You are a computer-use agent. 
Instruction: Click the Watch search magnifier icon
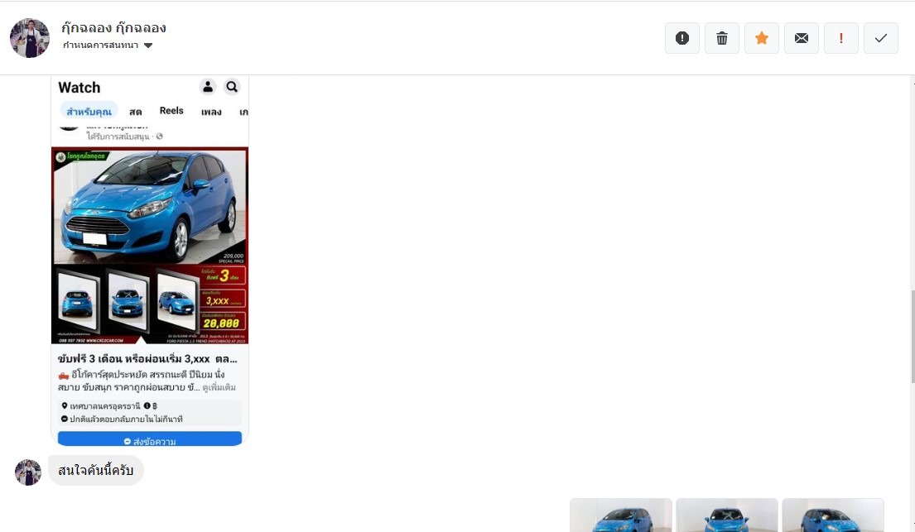point(232,87)
